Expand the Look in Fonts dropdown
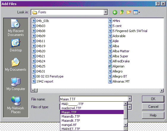This screenshot has height=131, width=167. [x=105, y=12]
